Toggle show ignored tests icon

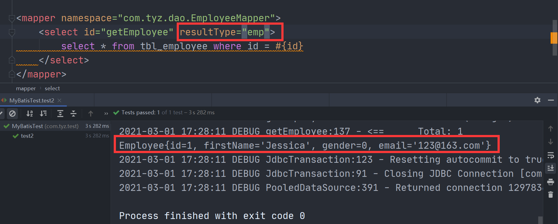[12, 113]
